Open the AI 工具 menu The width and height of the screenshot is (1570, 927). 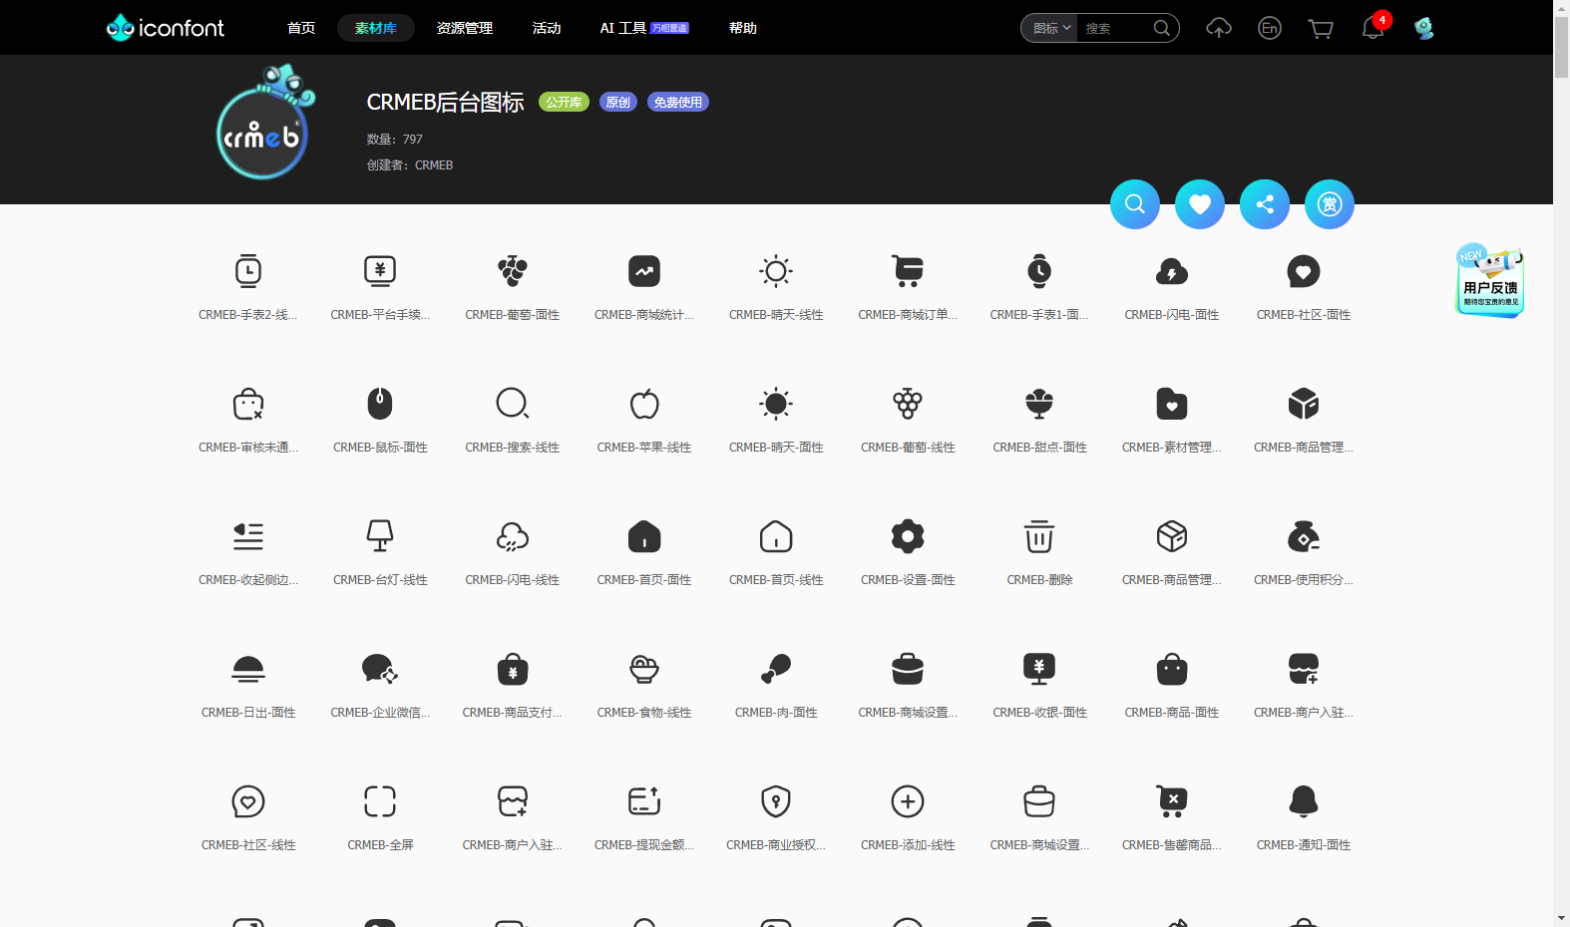(644, 28)
